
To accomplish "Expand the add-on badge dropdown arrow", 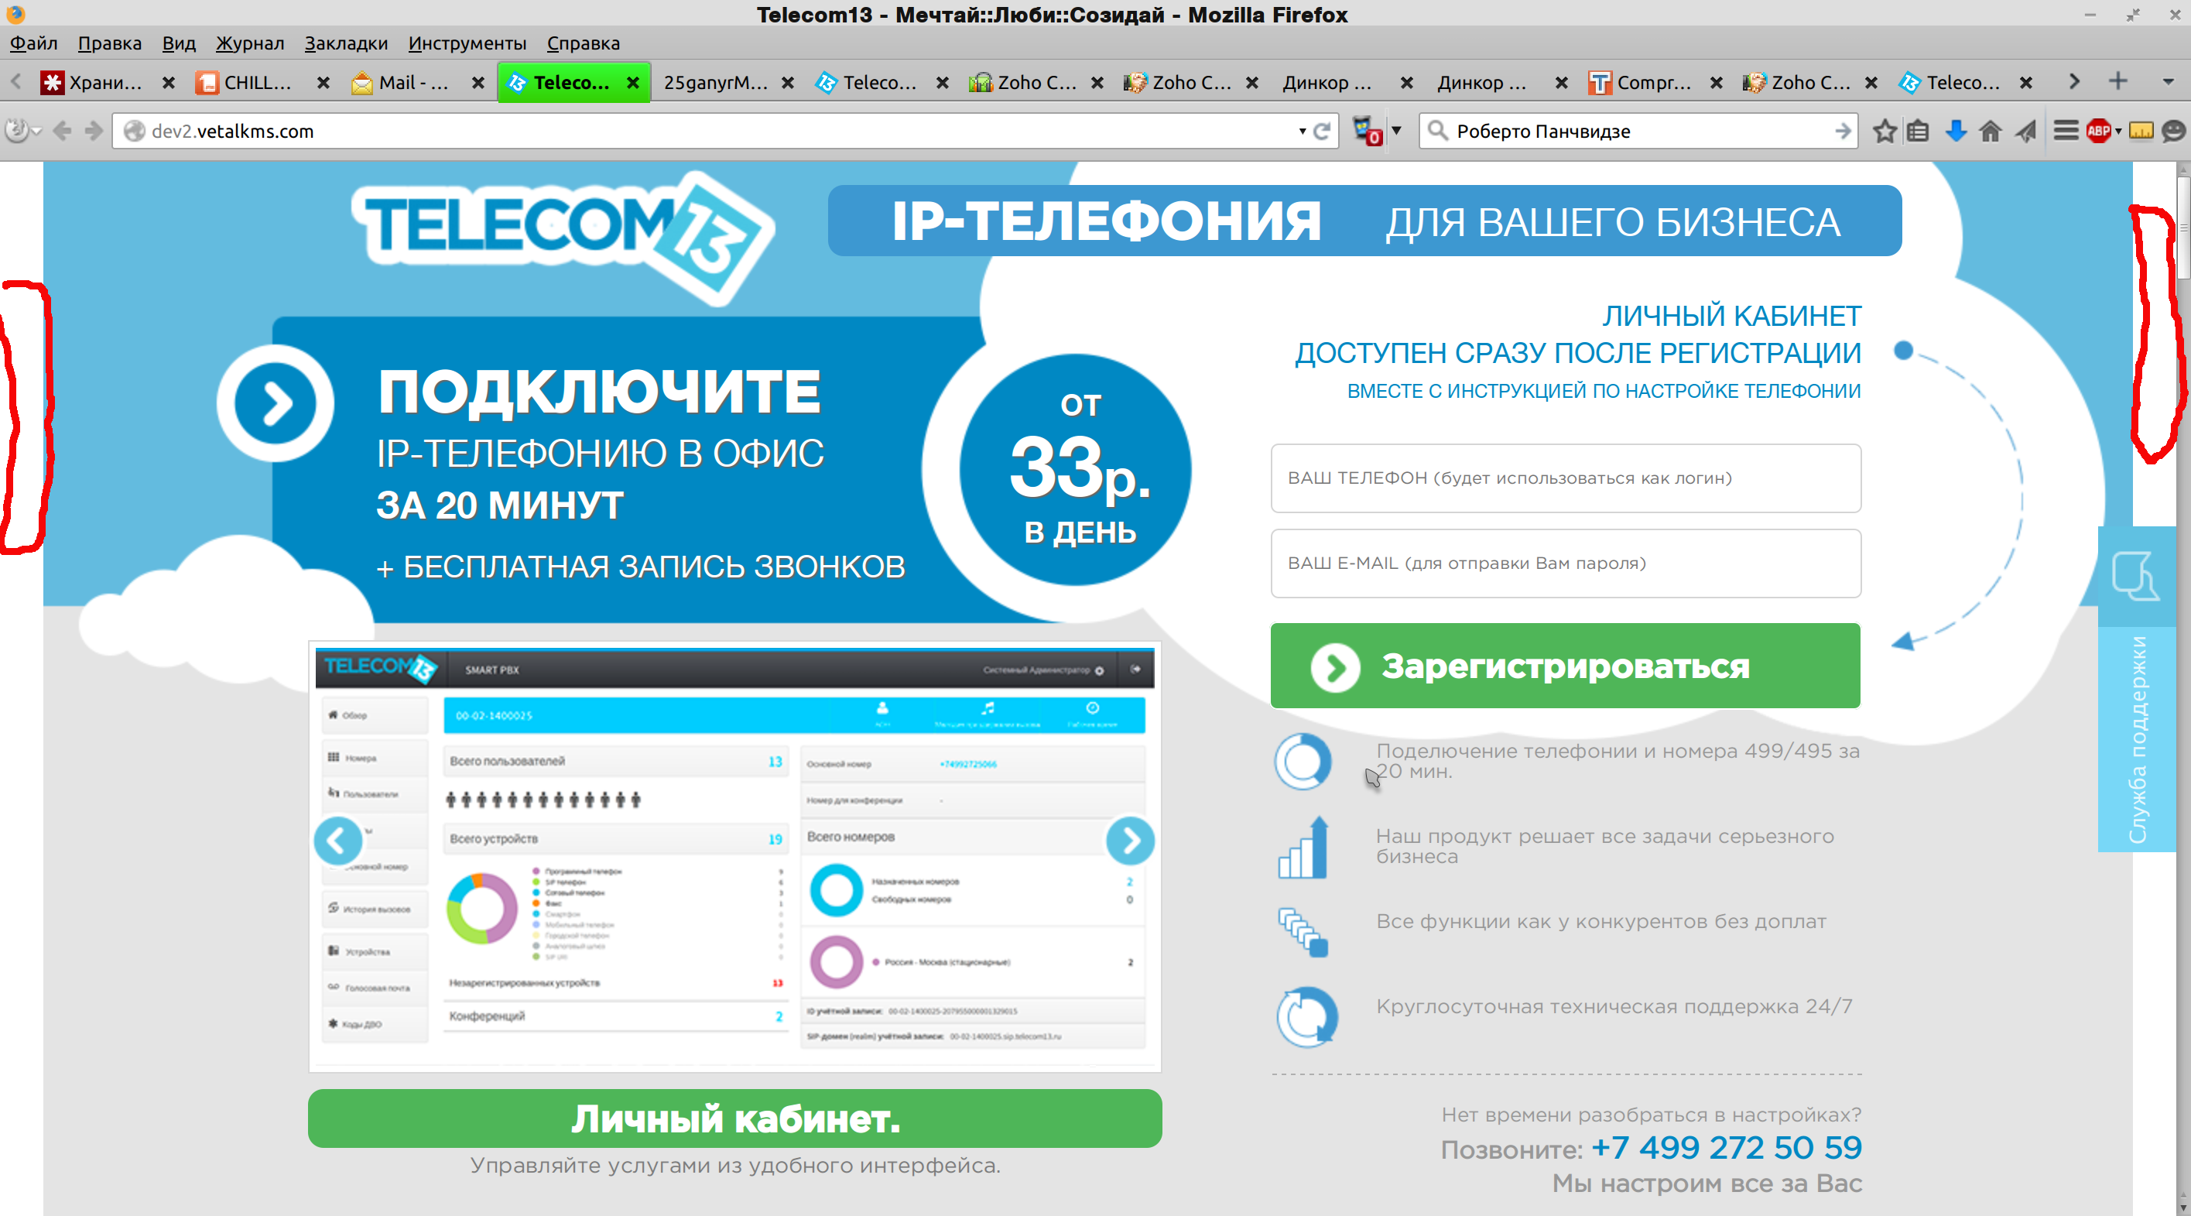I will tap(1395, 131).
